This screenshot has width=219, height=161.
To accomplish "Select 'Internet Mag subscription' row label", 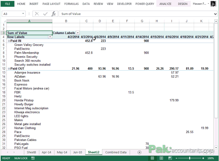I will [31, 108].
